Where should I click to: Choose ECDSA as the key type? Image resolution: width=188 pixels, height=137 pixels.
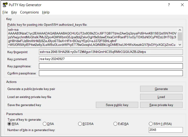80,123
